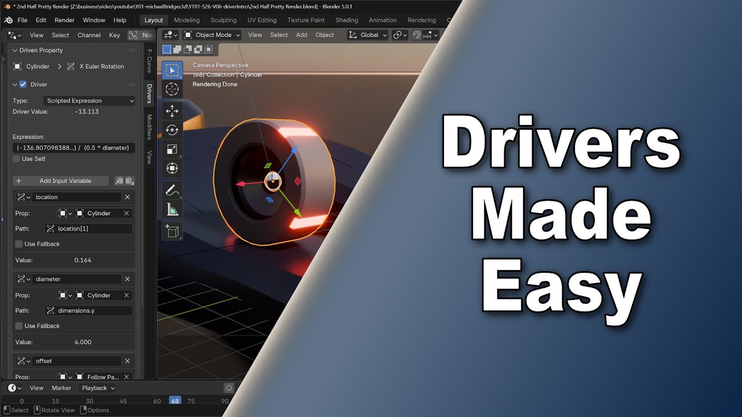
Task: Open the Object Mode dropdown
Action: point(212,35)
